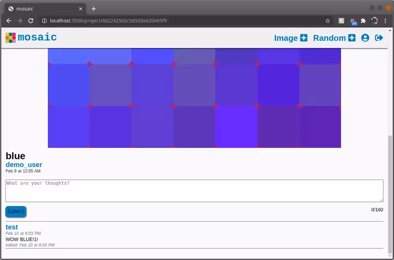Viewport: 394px width, 260px height.
Task: Click the plus icon beside Random
Action: coord(352,38)
